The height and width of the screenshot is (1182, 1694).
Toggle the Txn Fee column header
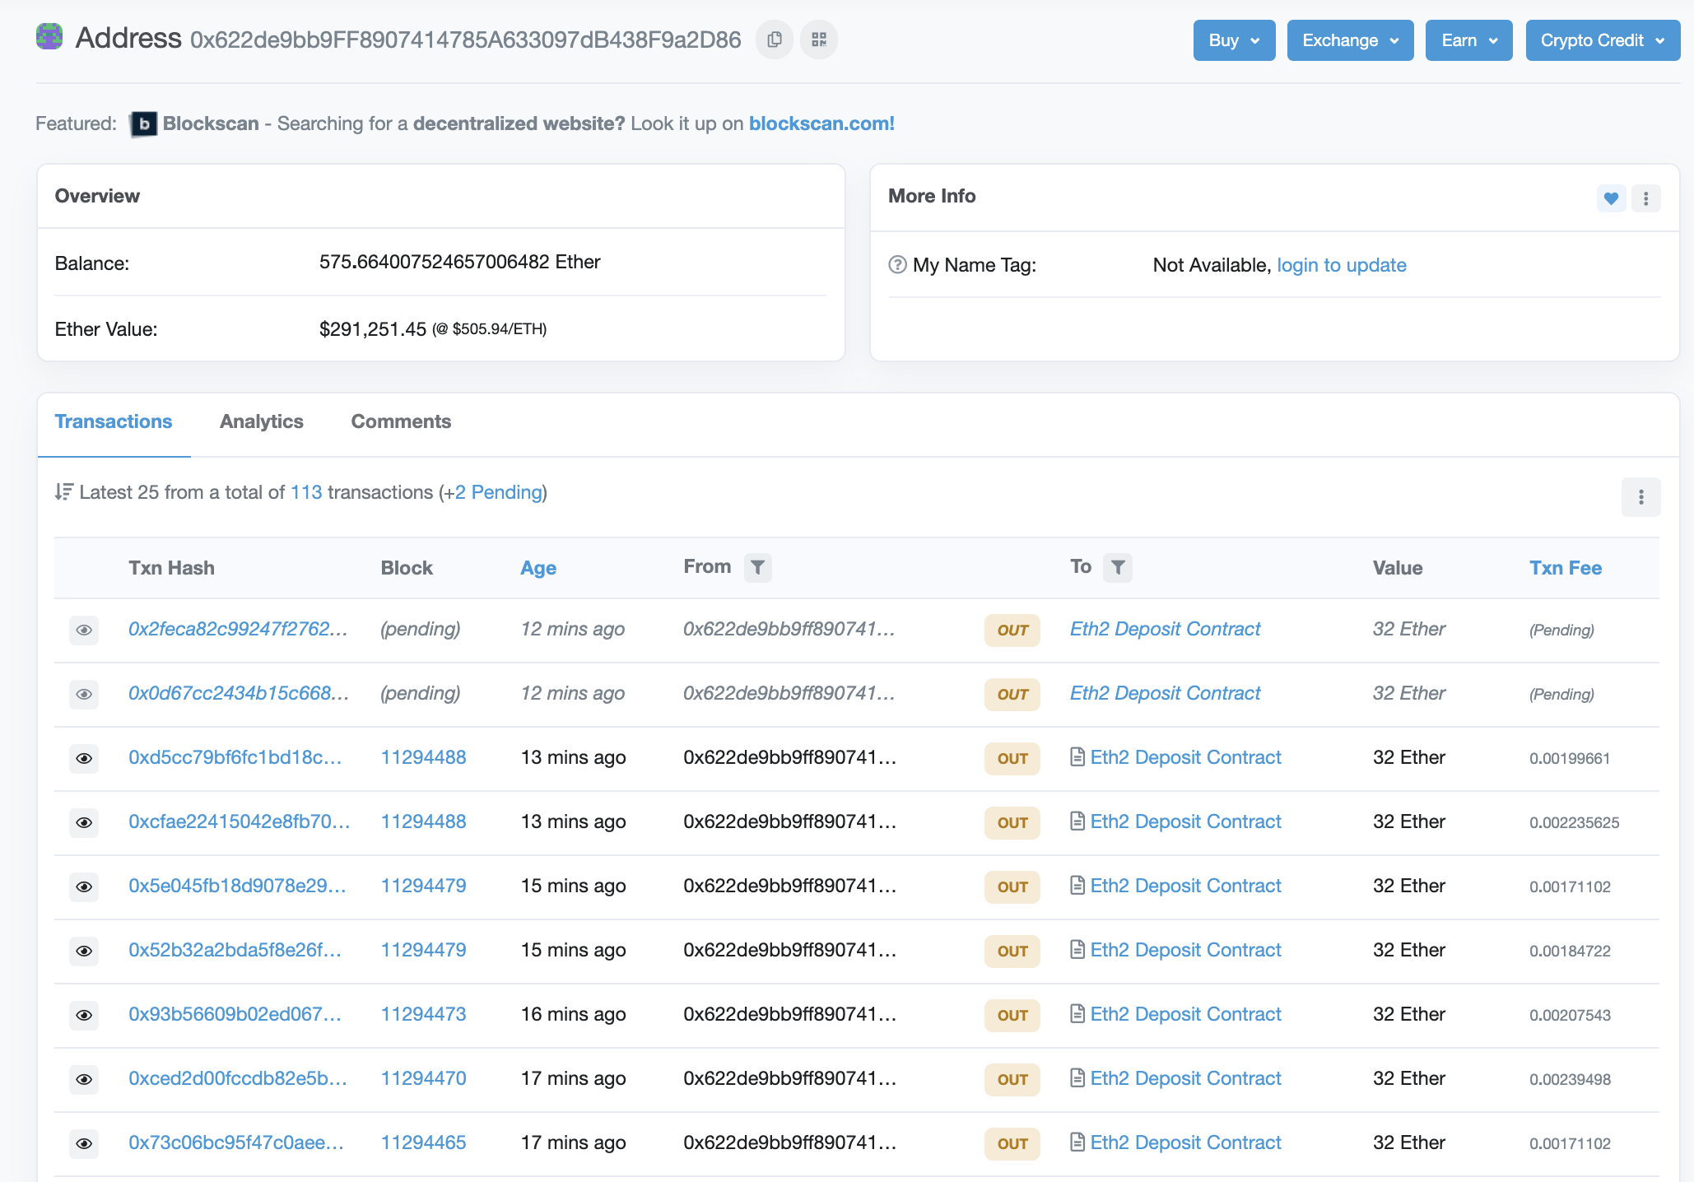click(x=1566, y=568)
